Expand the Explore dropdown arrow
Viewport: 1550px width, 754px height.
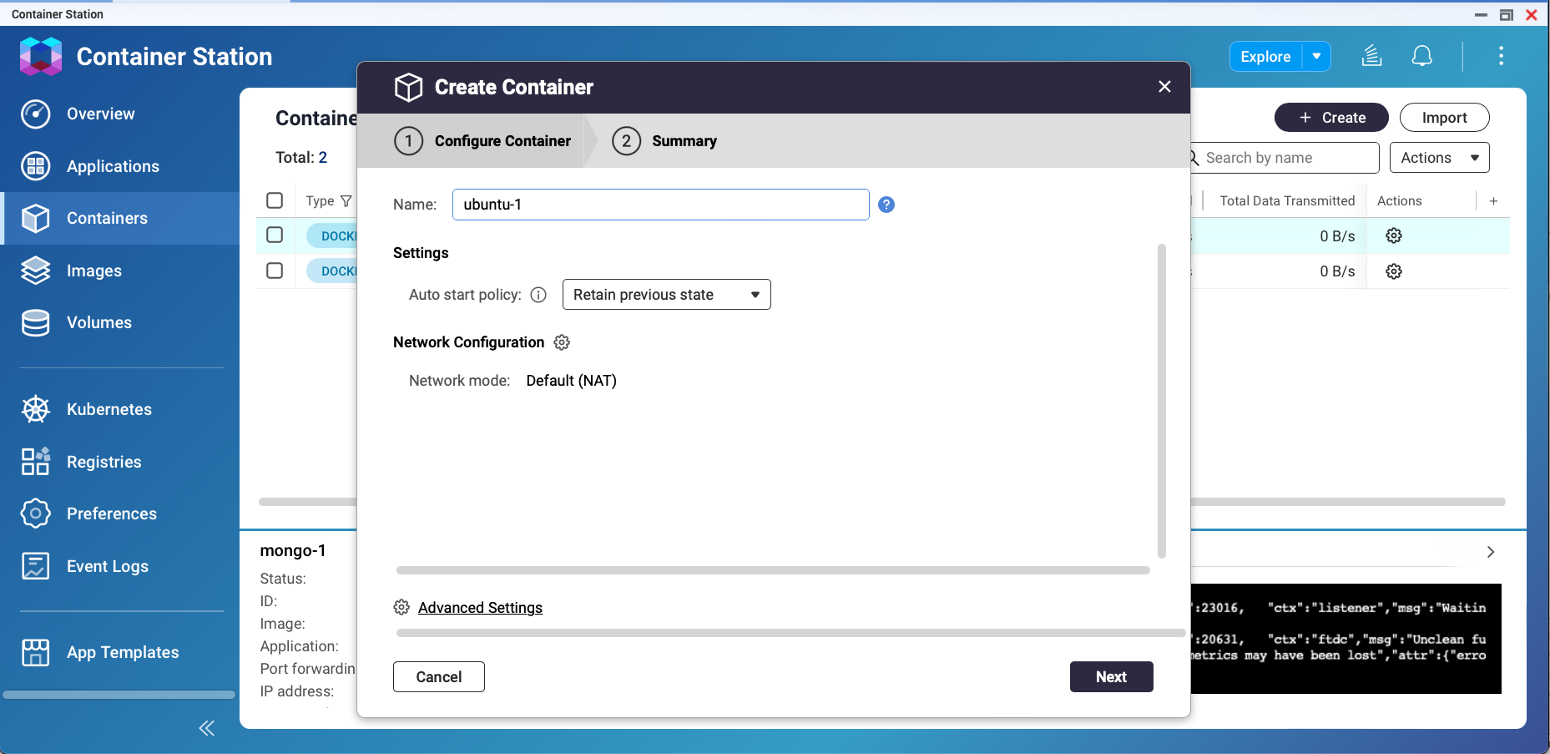pyautogui.click(x=1316, y=57)
